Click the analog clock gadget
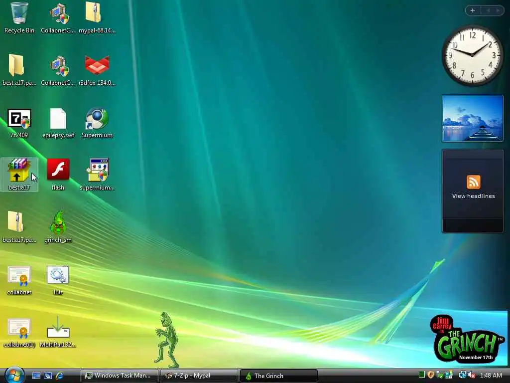The width and height of the screenshot is (510, 383). tap(472, 55)
